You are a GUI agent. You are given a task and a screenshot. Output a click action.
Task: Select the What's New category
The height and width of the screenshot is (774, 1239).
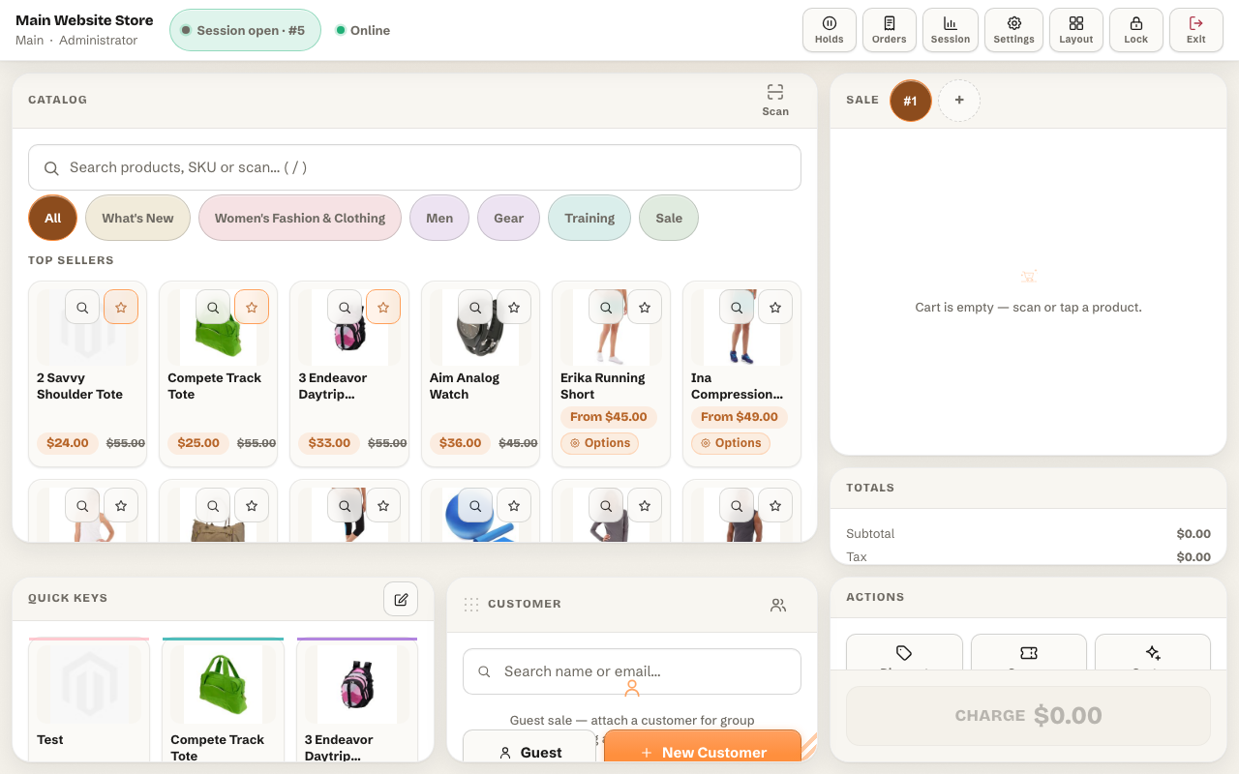point(137,218)
